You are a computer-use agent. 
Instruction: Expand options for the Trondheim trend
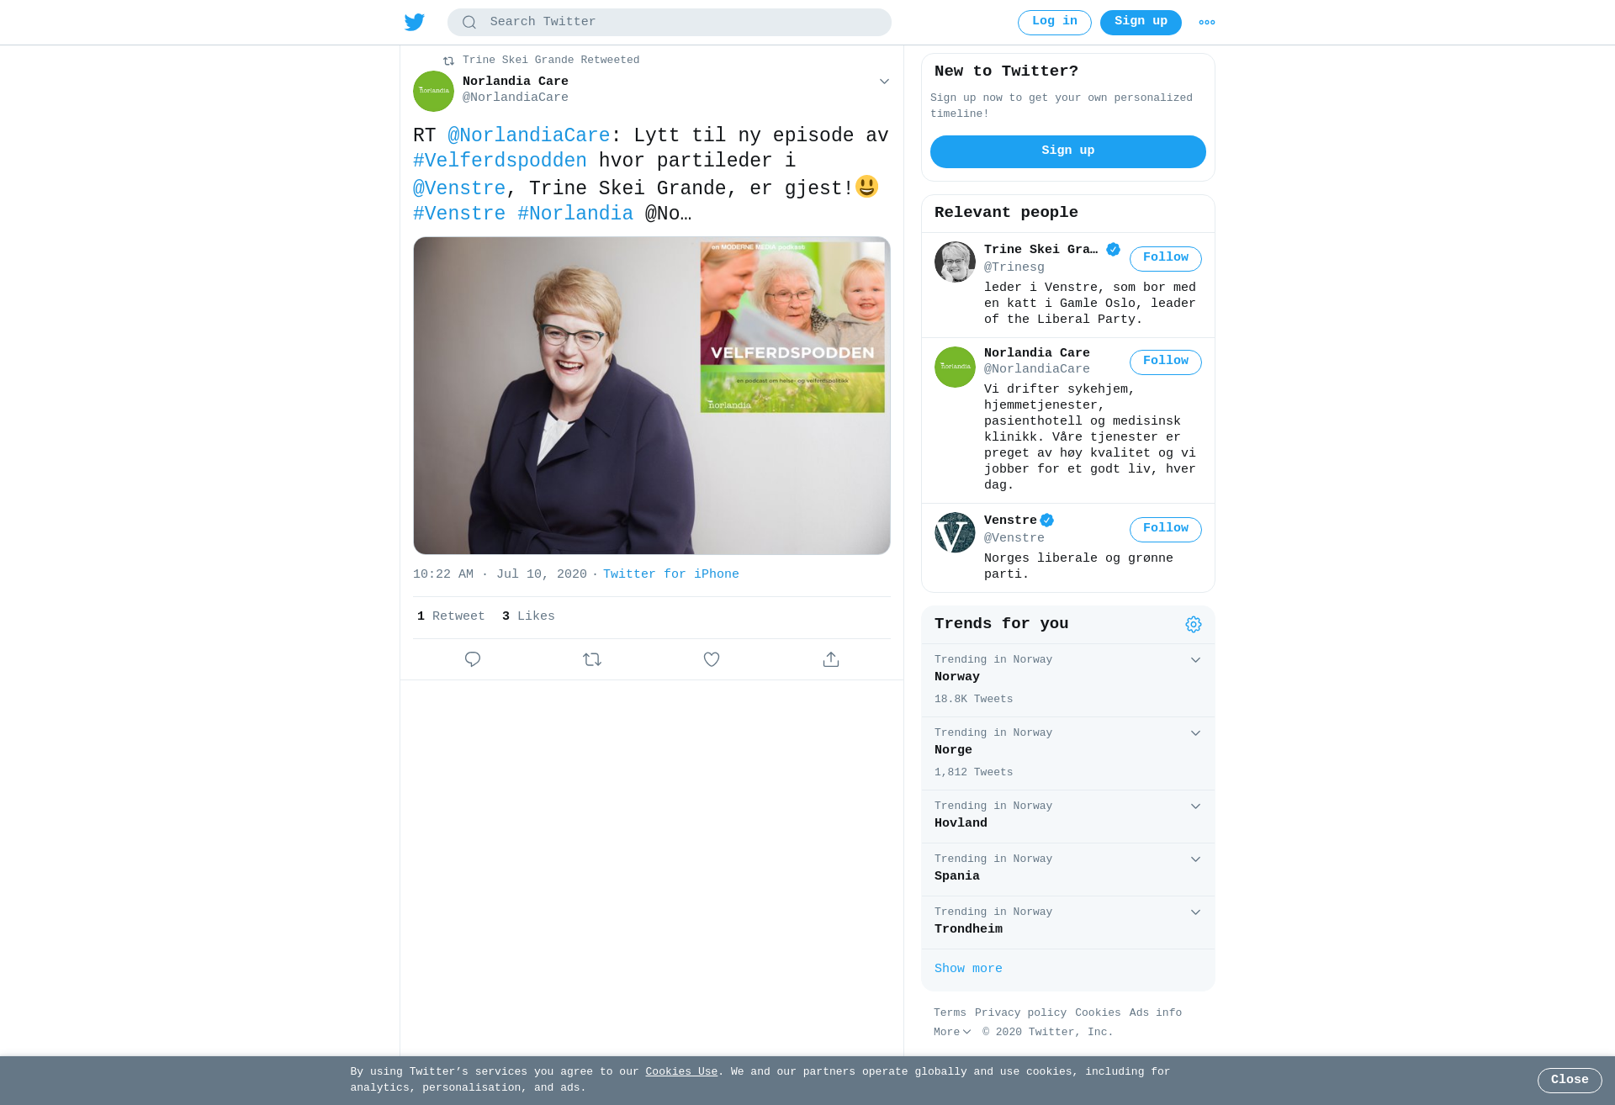(1195, 912)
